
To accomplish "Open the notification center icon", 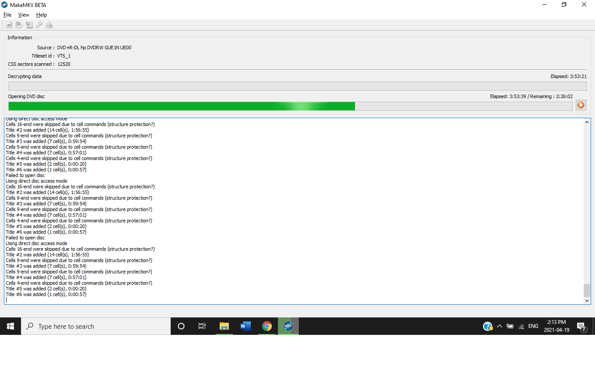I will [581, 326].
